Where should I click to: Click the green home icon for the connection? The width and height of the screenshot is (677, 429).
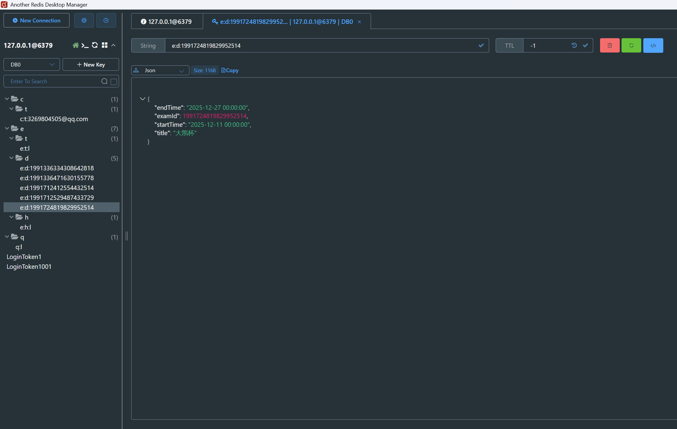[x=75, y=45]
